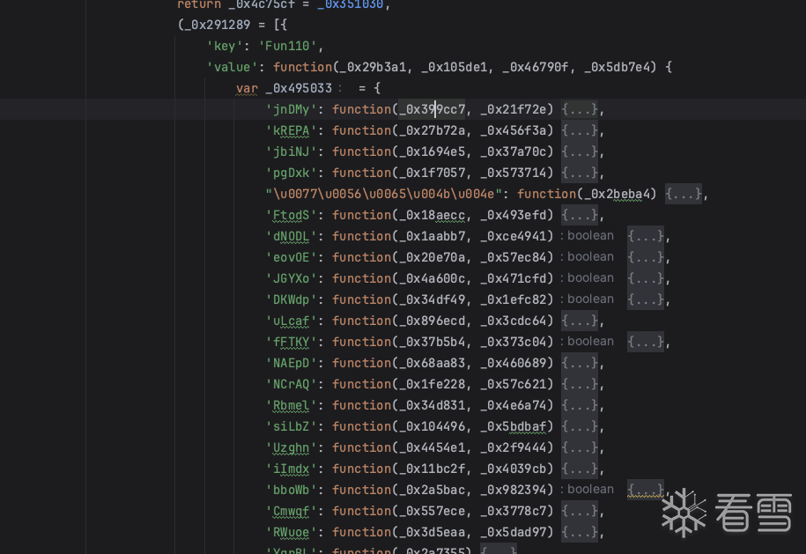The width and height of the screenshot is (806, 554).
Task: Click the 'Fun110' string value
Action: (x=291, y=46)
